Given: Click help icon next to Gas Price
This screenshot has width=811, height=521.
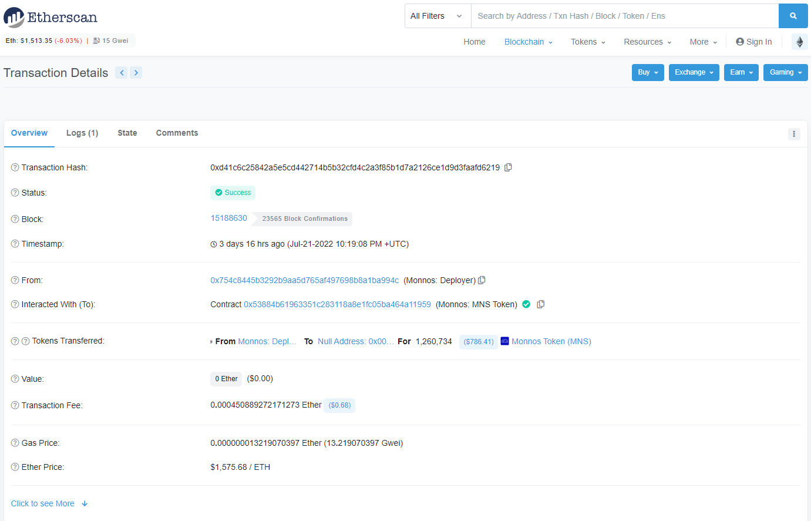Looking at the screenshot, I should pyautogui.click(x=15, y=443).
